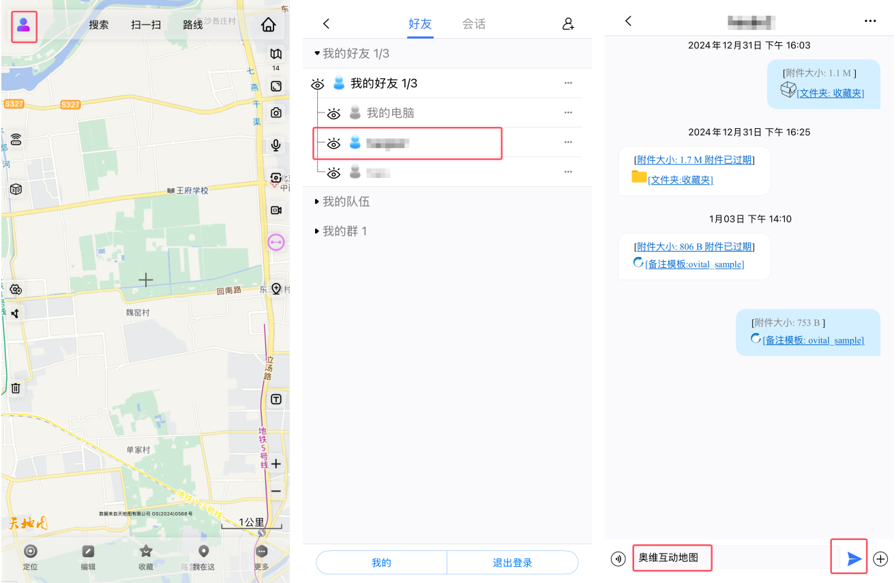Toggle visibility eye for 我的电脑

click(x=333, y=113)
